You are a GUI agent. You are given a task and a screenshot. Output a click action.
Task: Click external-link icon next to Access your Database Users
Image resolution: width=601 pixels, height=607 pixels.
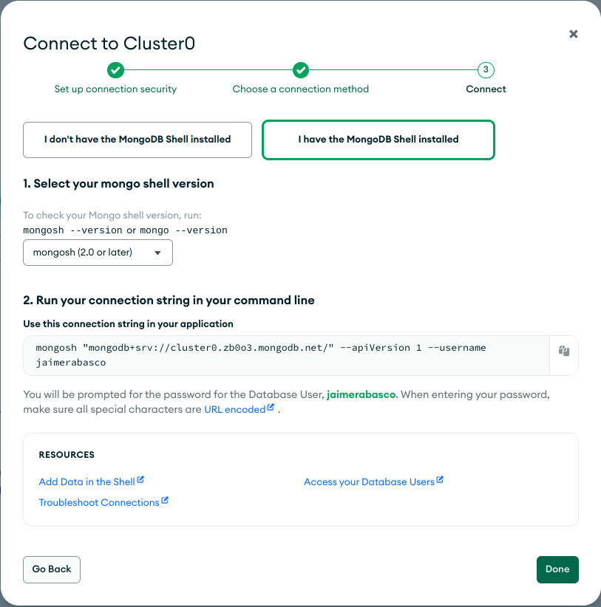coord(440,480)
